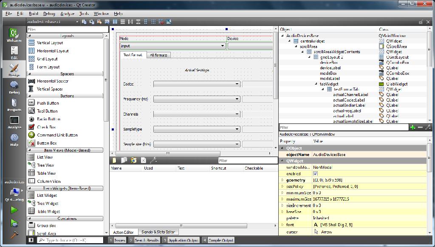Viewport: 435px width, 247px height.
Task: Open Configure wrench in Action Editor toolbar
Action: tap(153, 160)
